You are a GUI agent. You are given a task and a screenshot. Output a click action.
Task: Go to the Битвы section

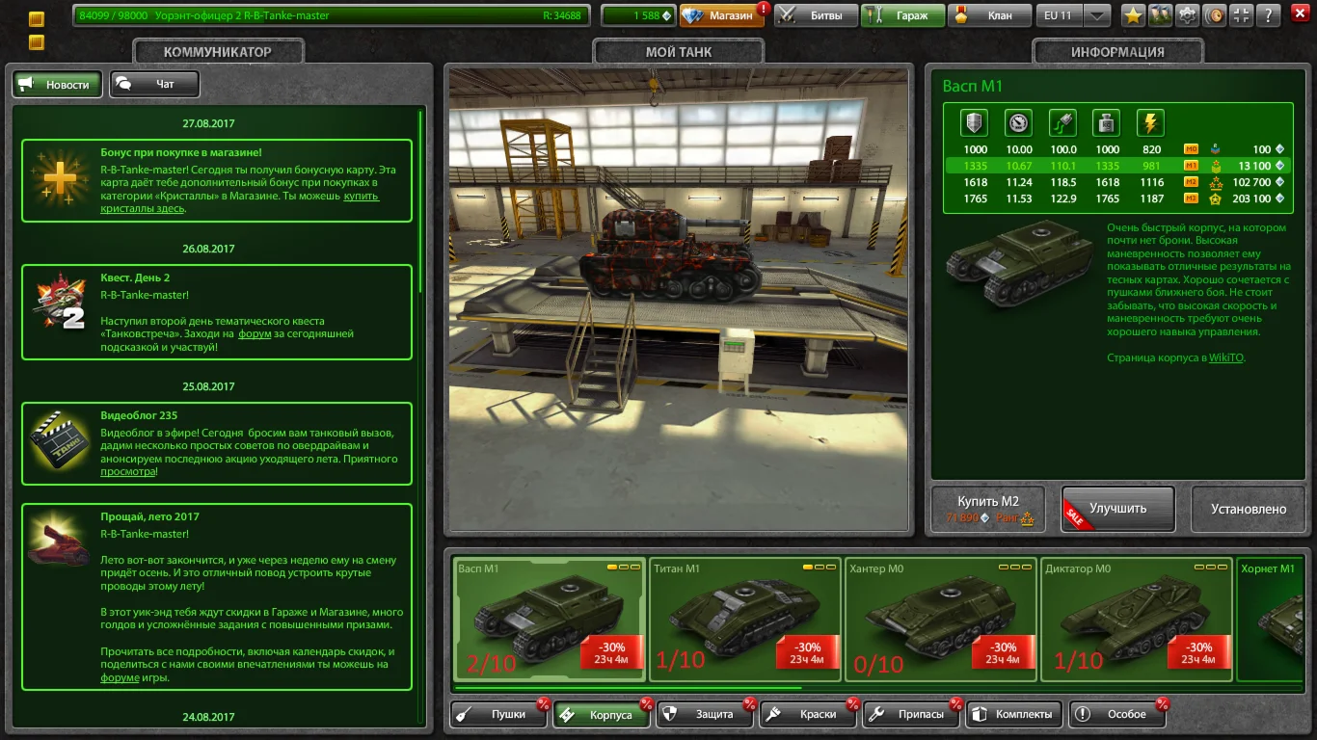coord(816,15)
